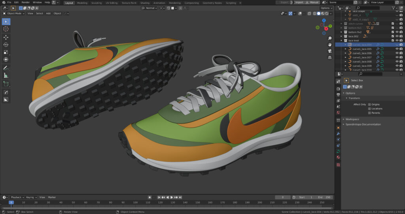Screen dimensions: 405x214
Task: Click the Blender logo menu icon
Action: coord(3,2)
